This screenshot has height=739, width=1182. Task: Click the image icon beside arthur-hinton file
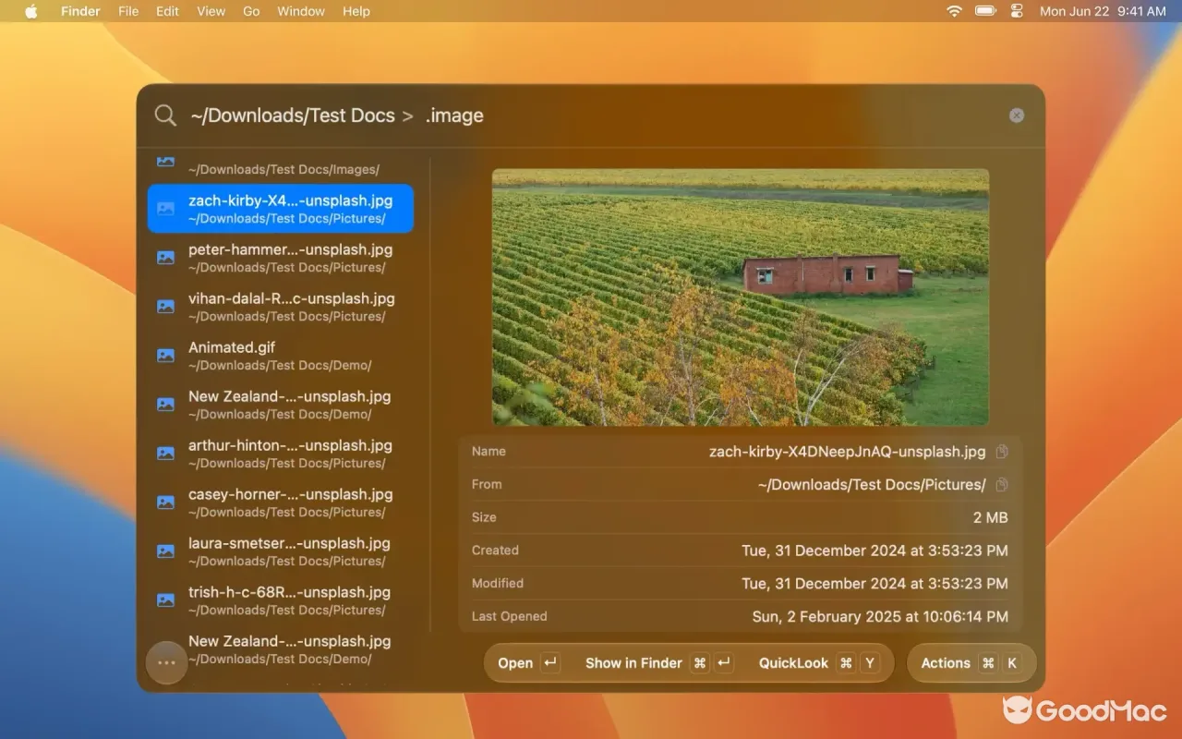(166, 454)
